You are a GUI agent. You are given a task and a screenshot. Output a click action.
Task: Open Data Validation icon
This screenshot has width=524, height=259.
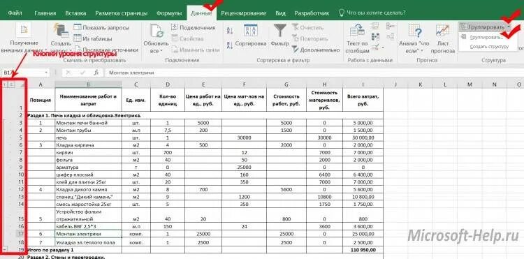pyautogui.click(x=375, y=47)
